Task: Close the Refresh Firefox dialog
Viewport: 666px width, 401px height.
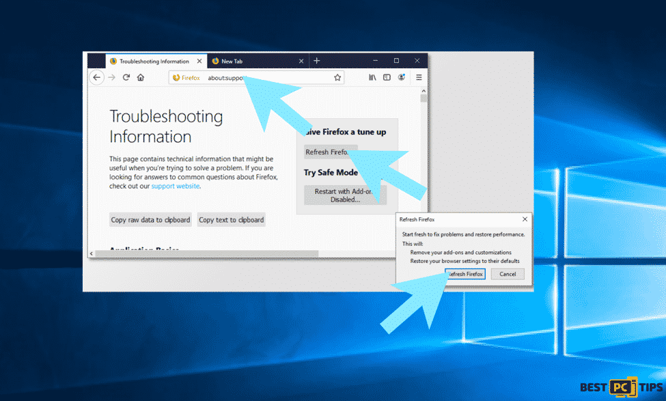Action: pyautogui.click(x=525, y=219)
